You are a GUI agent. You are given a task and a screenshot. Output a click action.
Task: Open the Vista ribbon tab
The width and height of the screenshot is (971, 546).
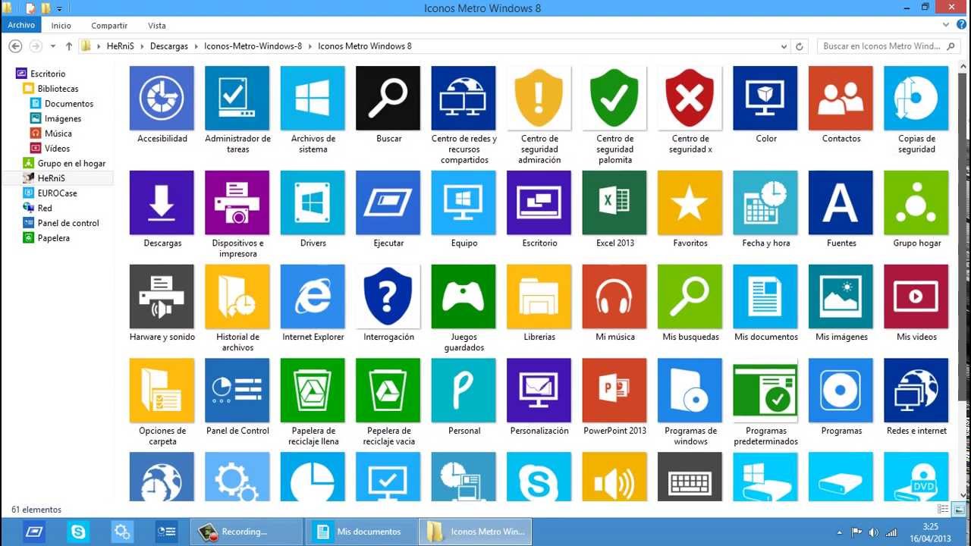click(x=157, y=25)
